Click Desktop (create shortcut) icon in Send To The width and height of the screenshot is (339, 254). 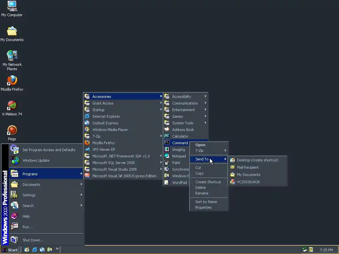(x=233, y=160)
